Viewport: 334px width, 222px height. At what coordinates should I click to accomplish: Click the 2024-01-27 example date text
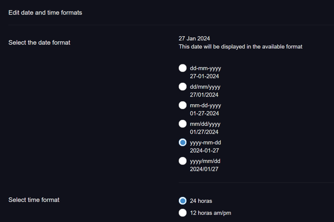point(204,151)
